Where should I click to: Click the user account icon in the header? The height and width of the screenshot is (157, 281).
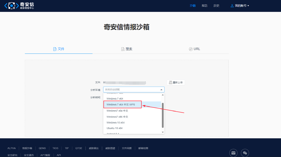[x=232, y=6]
